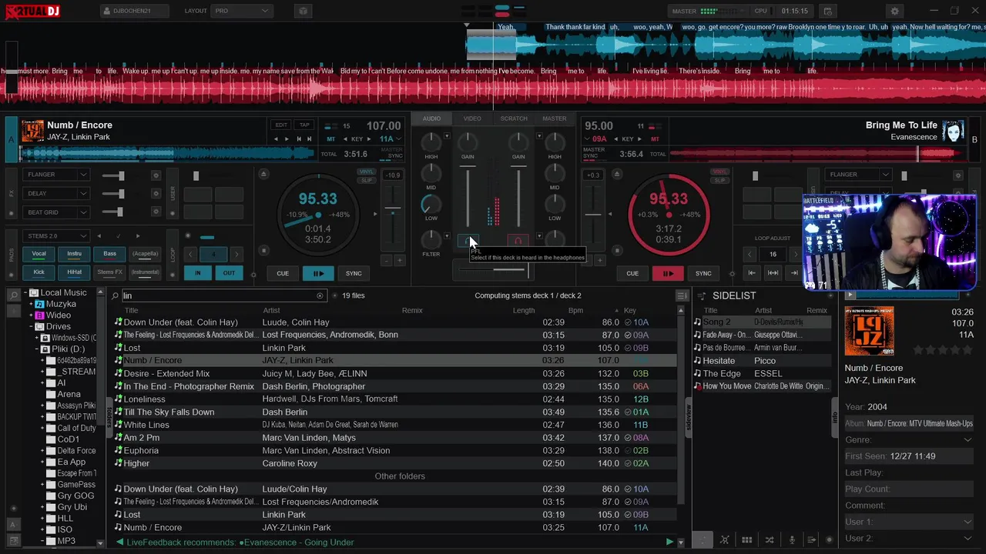Screen dimensions: 986x554
Task: Switch to the SCRATCH mixer tab
Action: click(x=514, y=118)
